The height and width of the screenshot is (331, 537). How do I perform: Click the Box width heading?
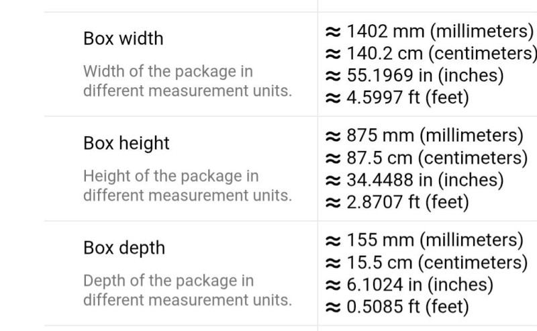(x=123, y=38)
